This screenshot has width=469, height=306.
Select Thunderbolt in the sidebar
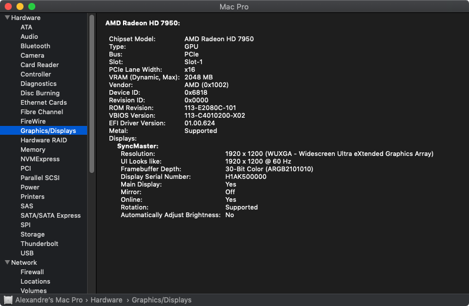click(x=39, y=244)
